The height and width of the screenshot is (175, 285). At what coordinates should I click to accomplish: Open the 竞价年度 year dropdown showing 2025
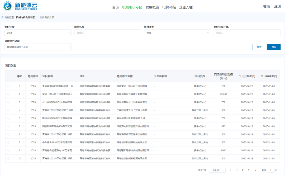38,33
